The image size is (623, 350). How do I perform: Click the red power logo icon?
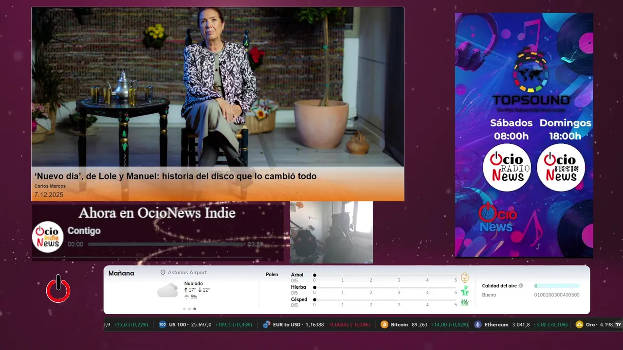(58, 289)
